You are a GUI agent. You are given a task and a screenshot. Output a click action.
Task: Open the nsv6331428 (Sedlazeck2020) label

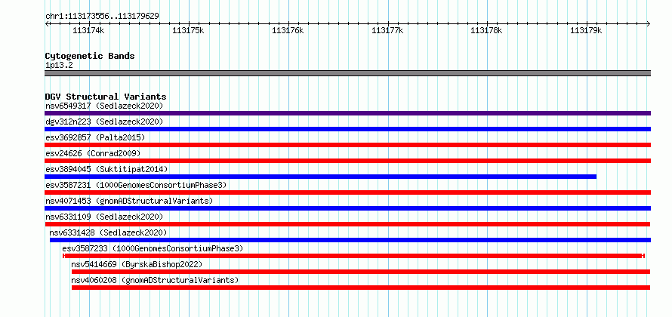click(x=108, y=232)
